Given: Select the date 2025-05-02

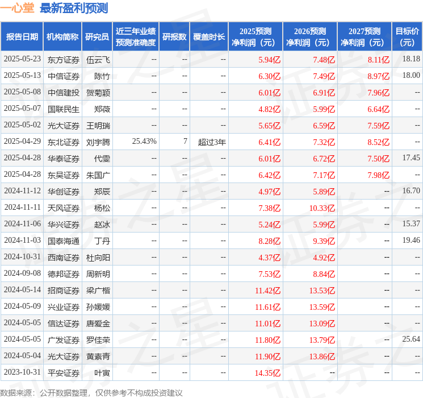Looking at the screenshot, I should tap(22, 125).
